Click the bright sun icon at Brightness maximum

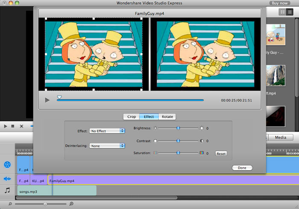[x=202, y=128]
